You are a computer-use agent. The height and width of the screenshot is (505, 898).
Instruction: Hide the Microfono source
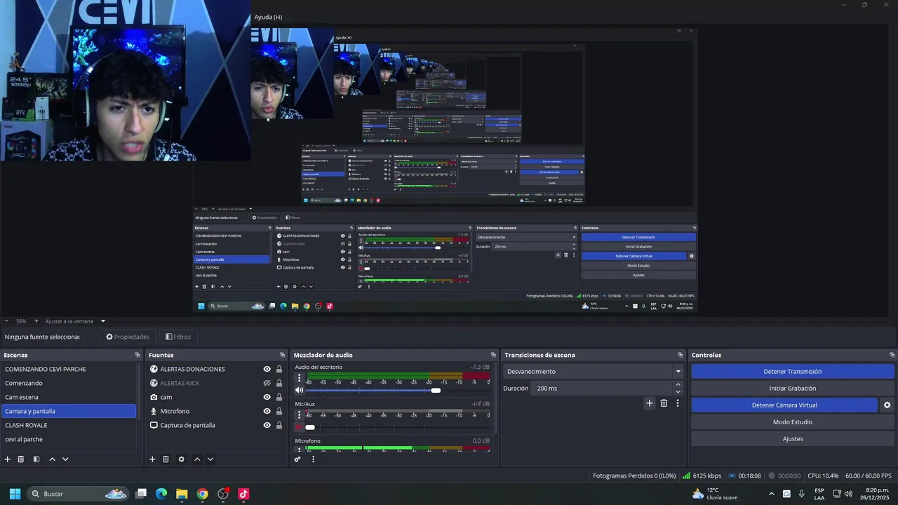(267, 411)
